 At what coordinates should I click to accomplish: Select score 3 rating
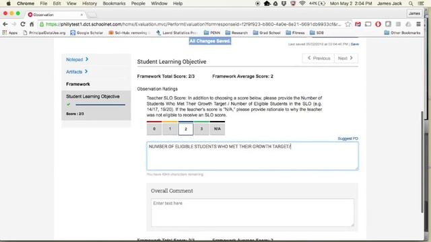pyautogui.click(x=201, y=129)
